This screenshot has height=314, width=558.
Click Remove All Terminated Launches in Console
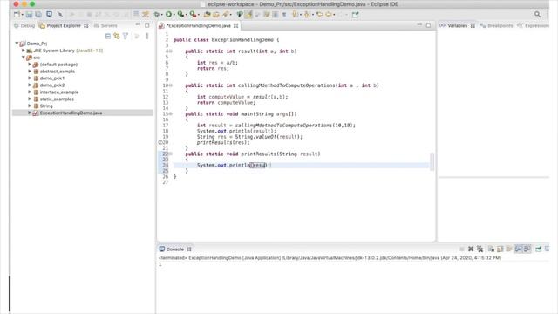(x=480, y=249)
